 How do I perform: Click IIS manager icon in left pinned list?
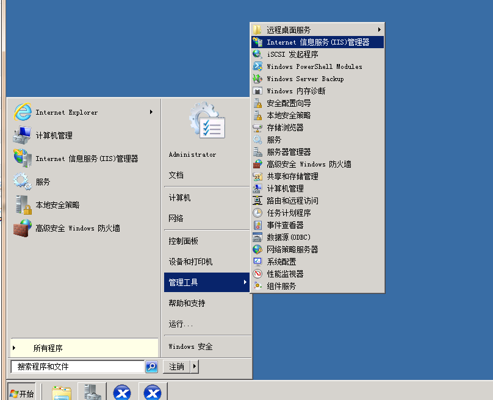point(23,159)
